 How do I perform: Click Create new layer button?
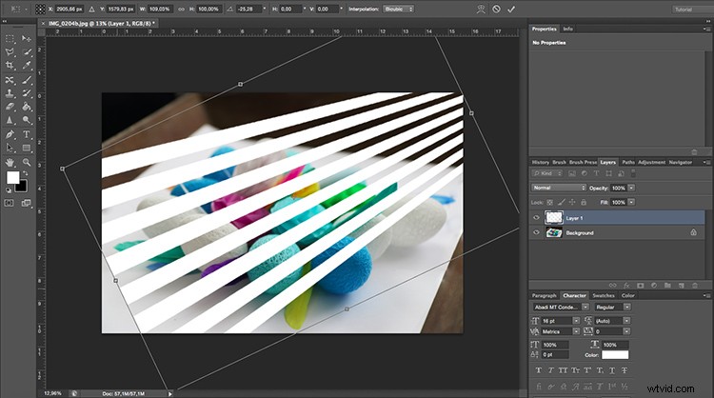coord(682,286)
